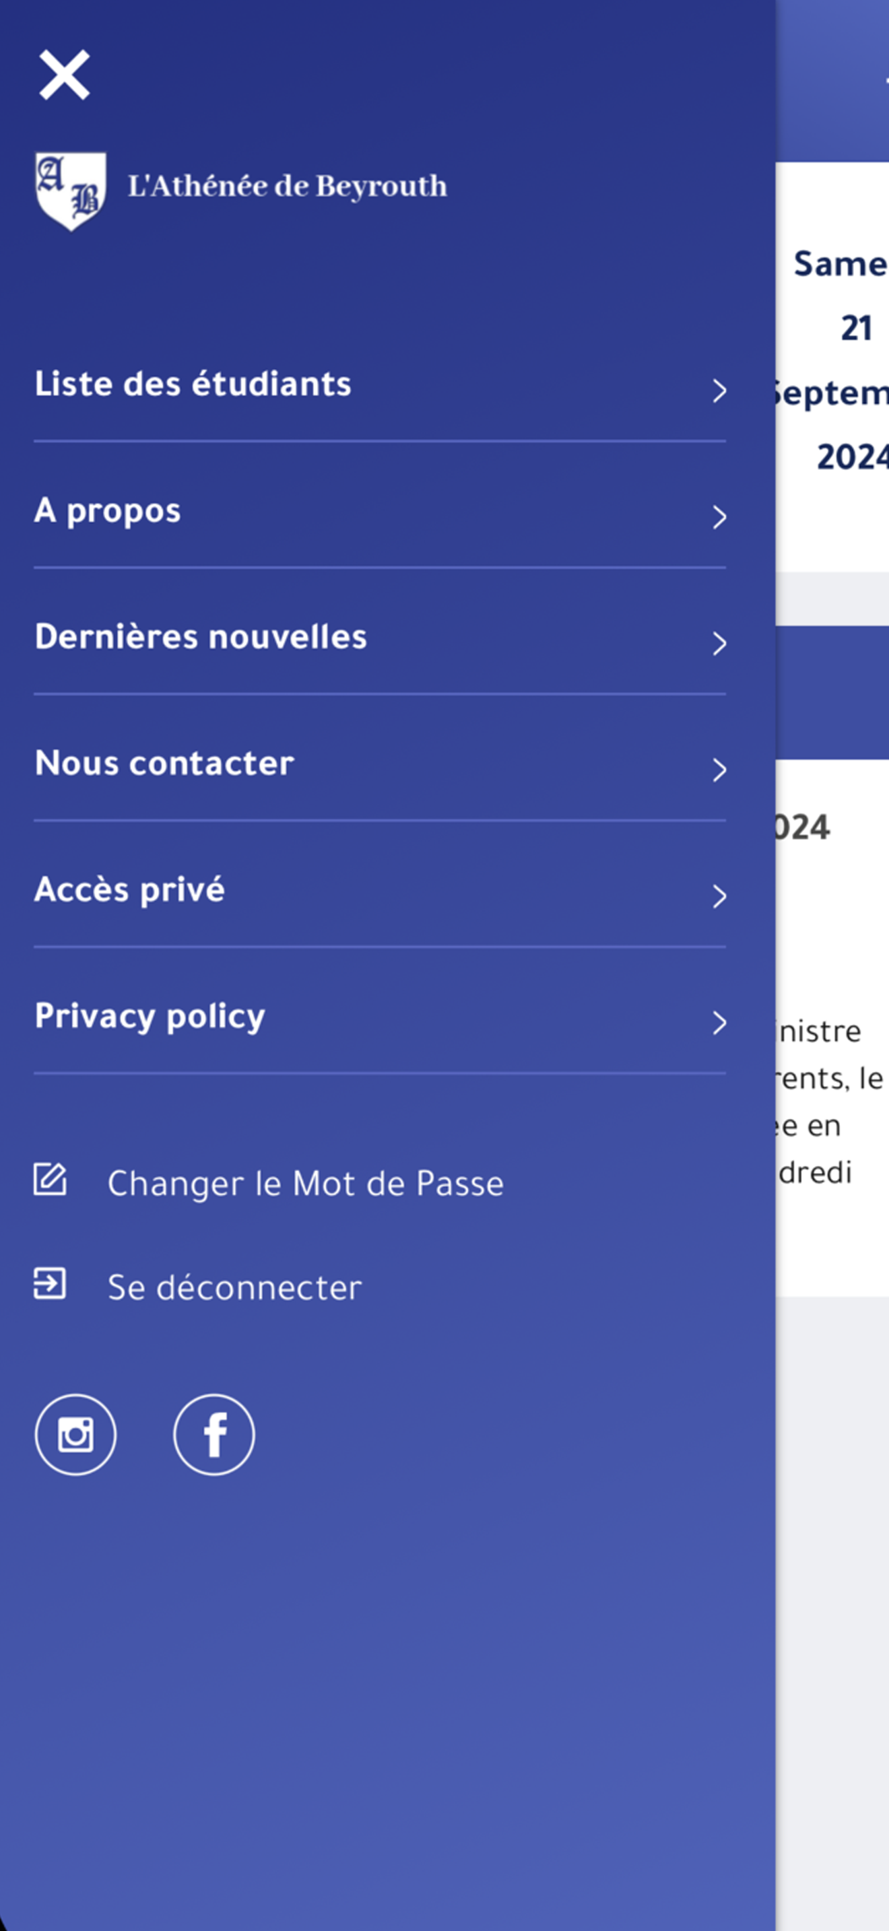This screenshot has height=1931, width=889.
Task: Click the Accès privé chevron arrow
Action: tap(719, 897)
